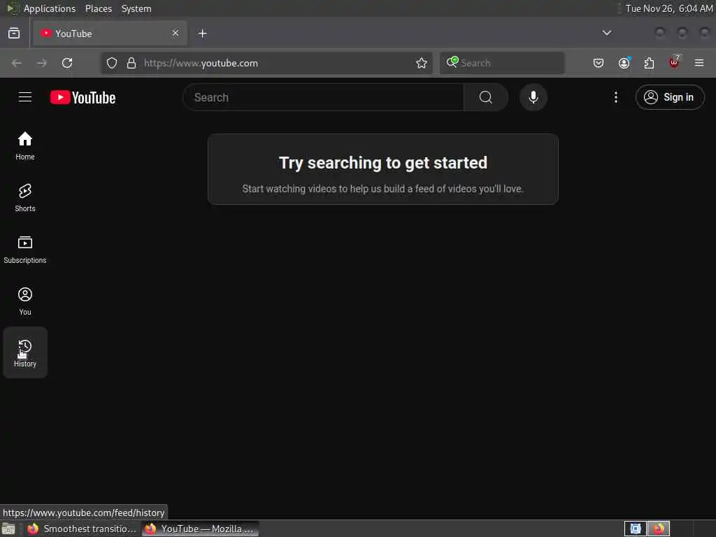Open Shorts in the sidebar

tap(25, 198)
